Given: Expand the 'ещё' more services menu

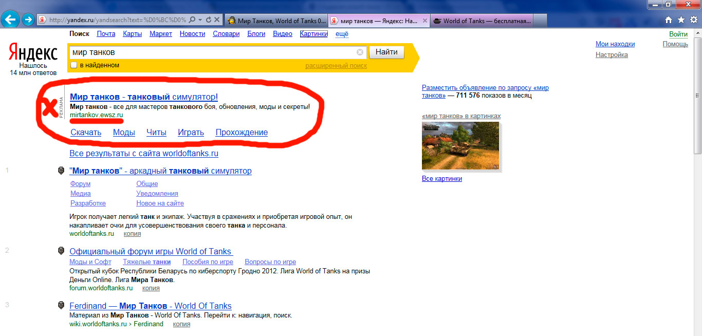Looking at the screenshot, I should pyautogui.click(x=342, y=34).
